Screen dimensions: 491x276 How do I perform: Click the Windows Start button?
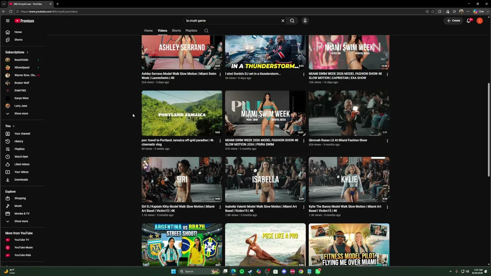pos(173,271)
